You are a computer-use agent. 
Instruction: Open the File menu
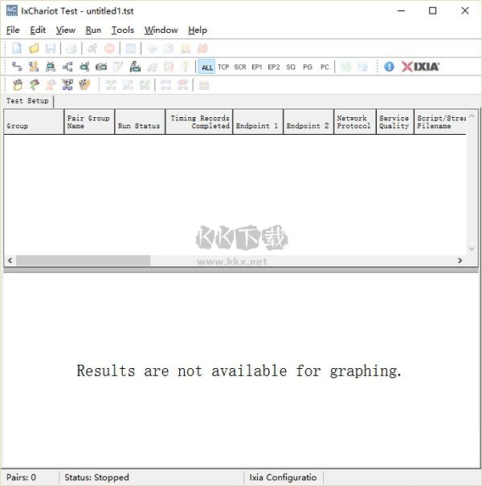(13, 30)
